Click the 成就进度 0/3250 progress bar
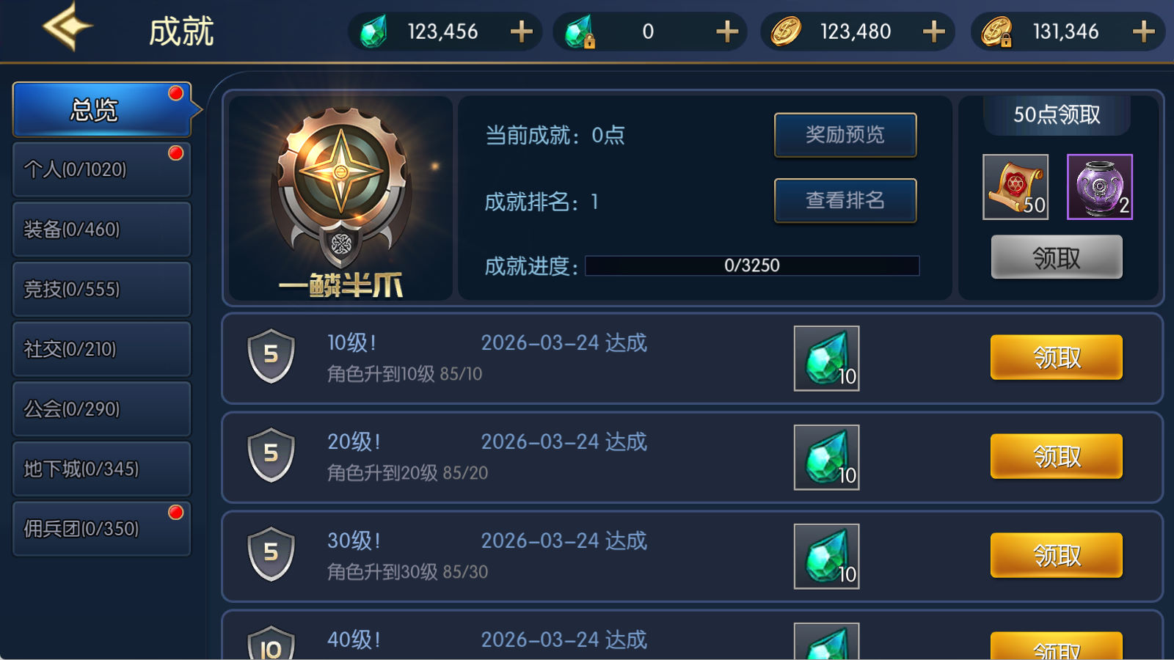This screenshot has width=1174, height=660. tap(752, 265)
